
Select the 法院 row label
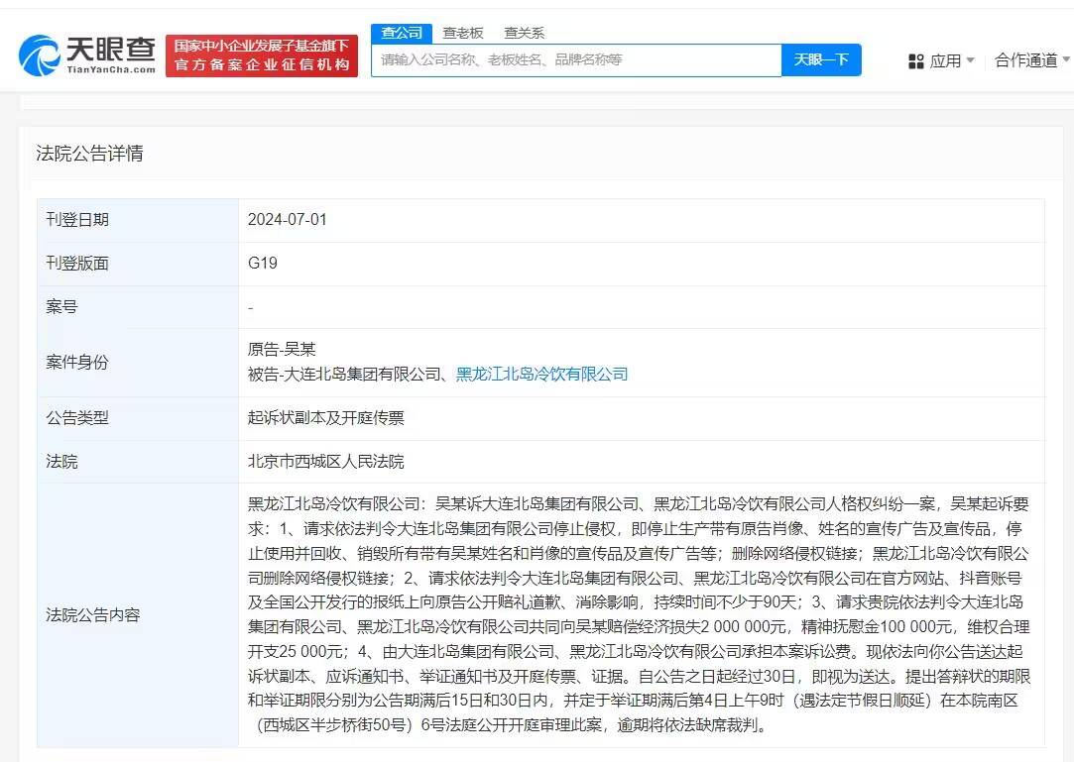tap(61, 462)
